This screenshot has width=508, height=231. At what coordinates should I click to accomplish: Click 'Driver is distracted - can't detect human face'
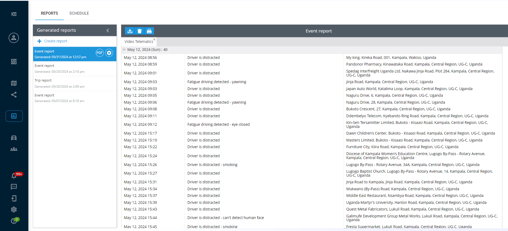coord(226,218)
